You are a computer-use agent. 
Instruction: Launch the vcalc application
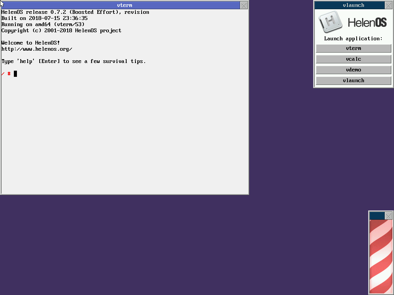[354, 59]
